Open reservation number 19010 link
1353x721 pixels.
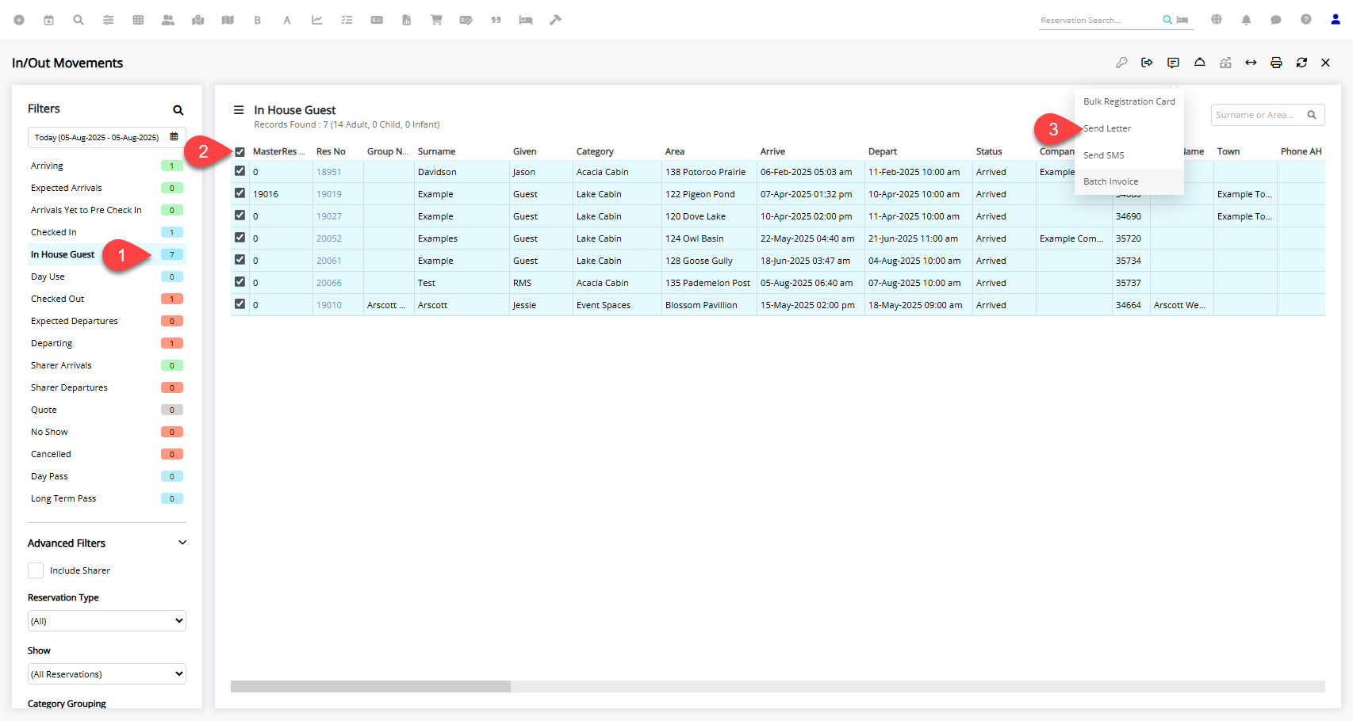(x=329, y=305)
